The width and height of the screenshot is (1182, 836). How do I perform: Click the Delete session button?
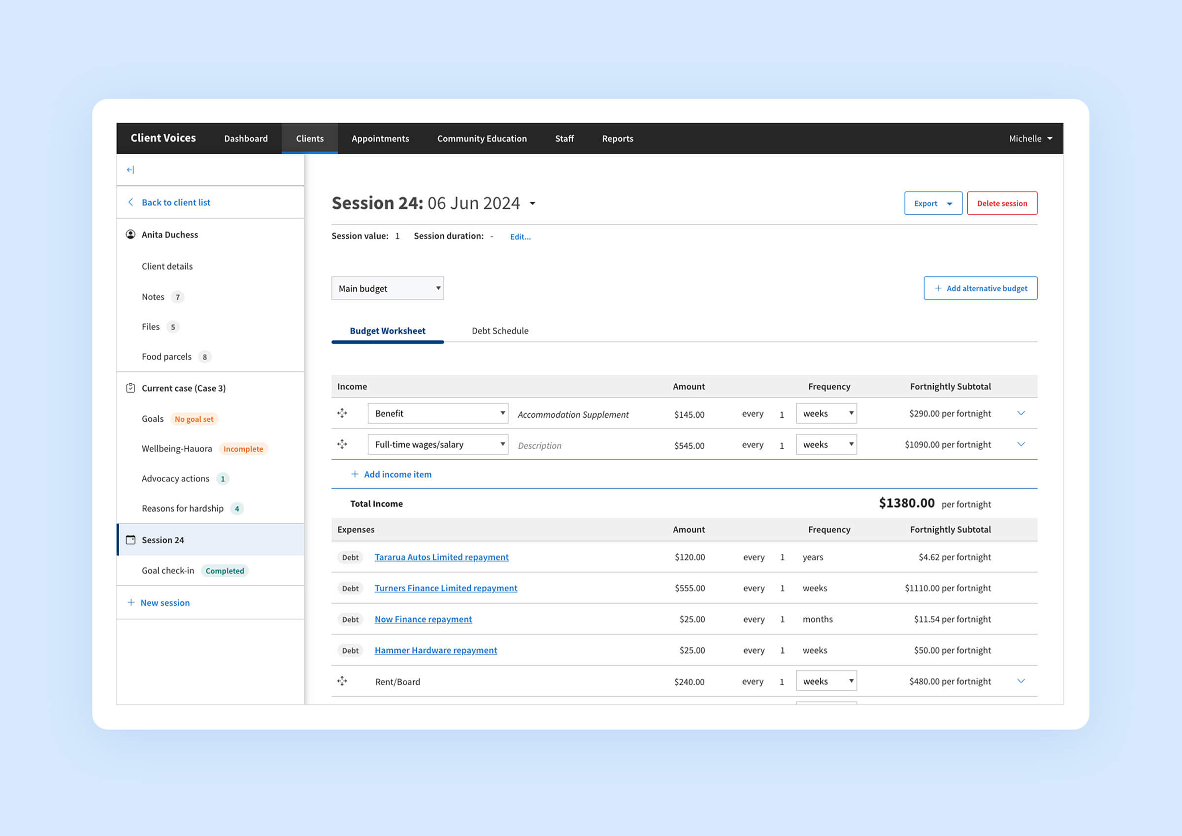point(1001,203)
